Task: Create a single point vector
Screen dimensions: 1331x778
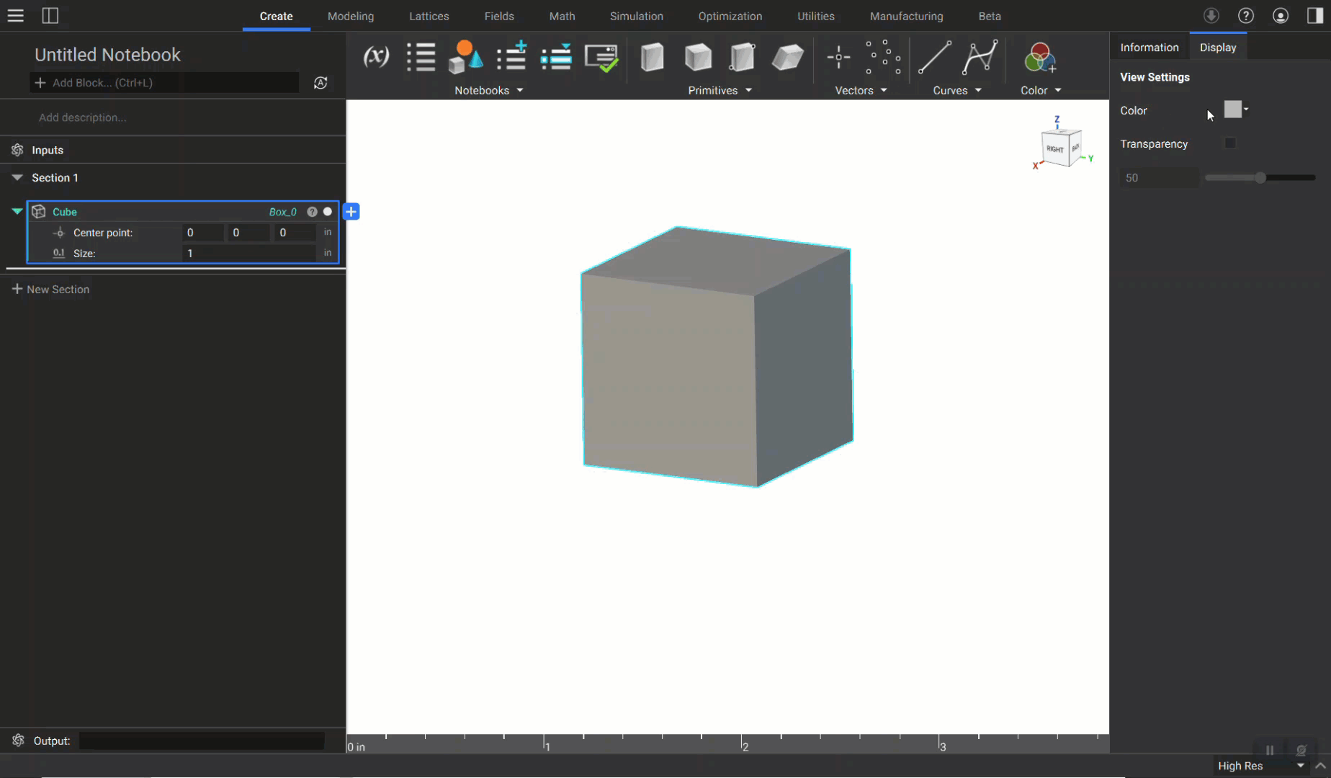Action: (x=838, y=57)
